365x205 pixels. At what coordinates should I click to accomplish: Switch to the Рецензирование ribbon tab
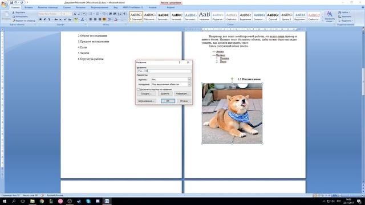pos(100,7)
